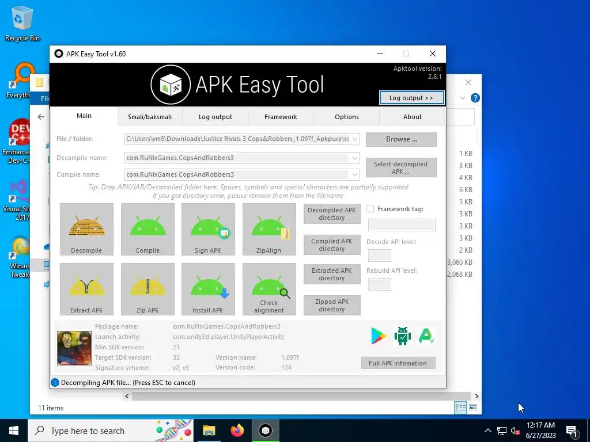Switch to the Main tab
The height and width of the screenshot is (442, 590).
(84, 116)
